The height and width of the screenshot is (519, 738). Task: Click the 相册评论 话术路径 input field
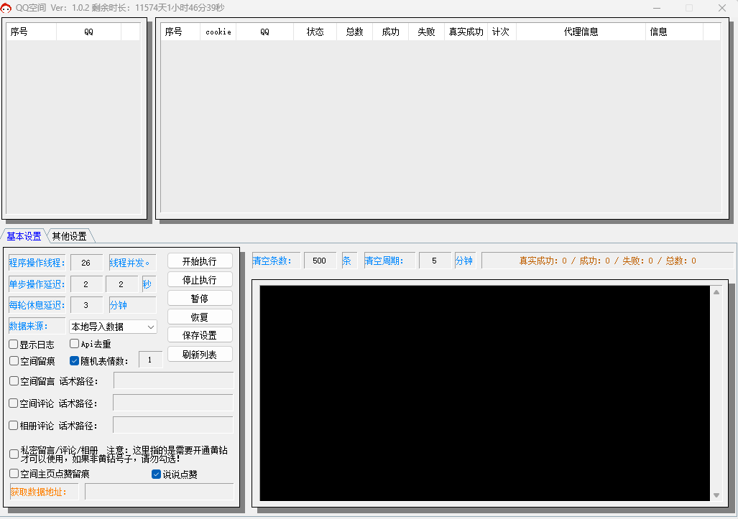(173, 425)
